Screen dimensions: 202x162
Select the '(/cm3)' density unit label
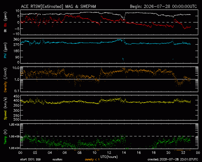tap(5, 74)
